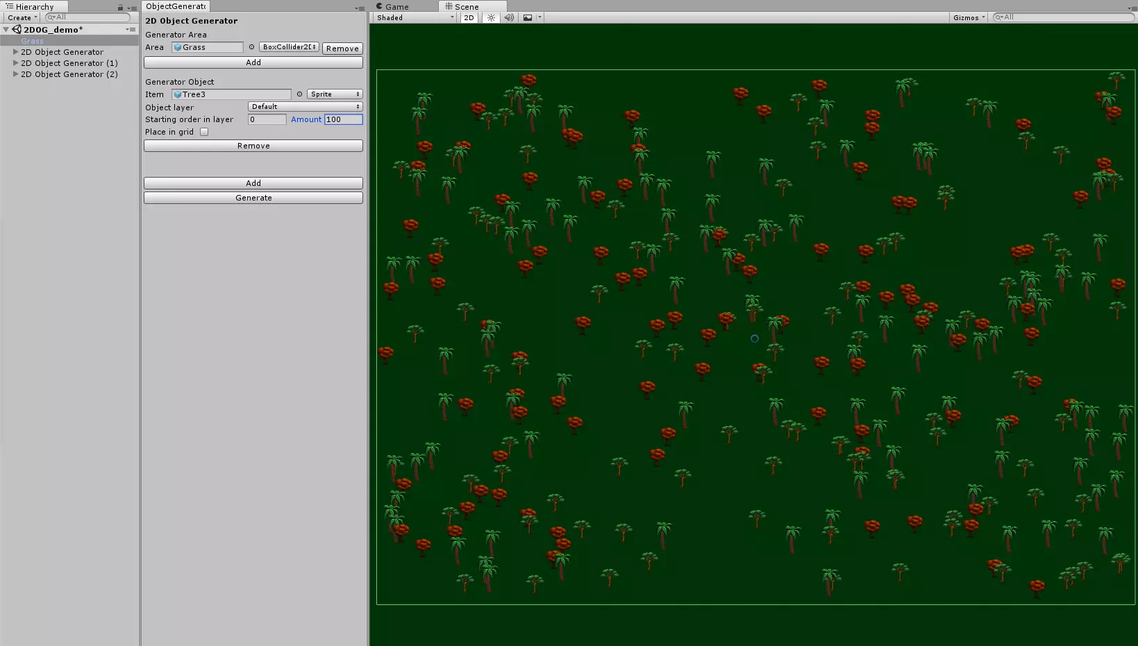Toggle the Hierarchy panel lock icon

[x=120, y=7]
